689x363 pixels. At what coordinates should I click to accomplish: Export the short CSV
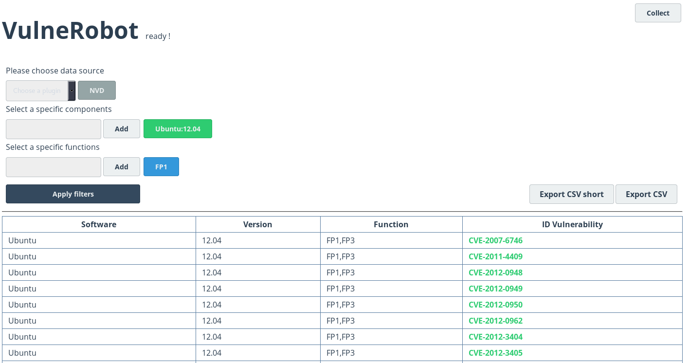[x=572, y=194]
